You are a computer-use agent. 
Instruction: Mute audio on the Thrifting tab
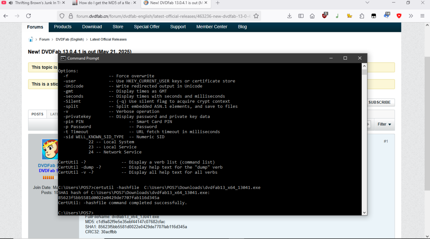10,3
